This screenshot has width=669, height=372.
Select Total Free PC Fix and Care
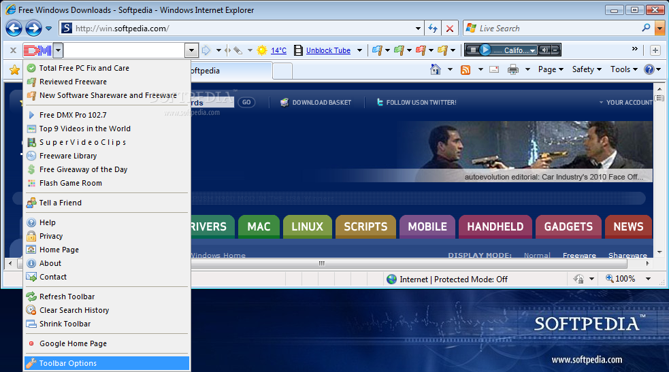[107, 68]
